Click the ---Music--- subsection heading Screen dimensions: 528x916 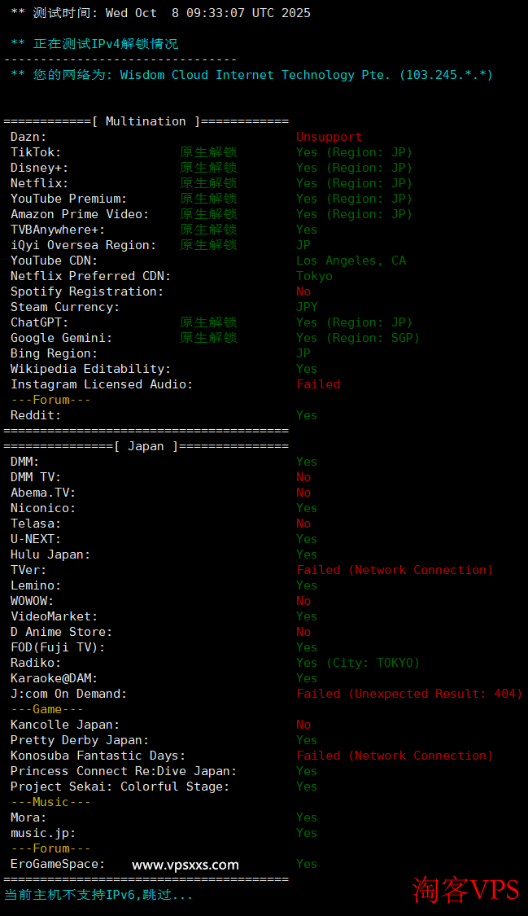click(50, 802)
